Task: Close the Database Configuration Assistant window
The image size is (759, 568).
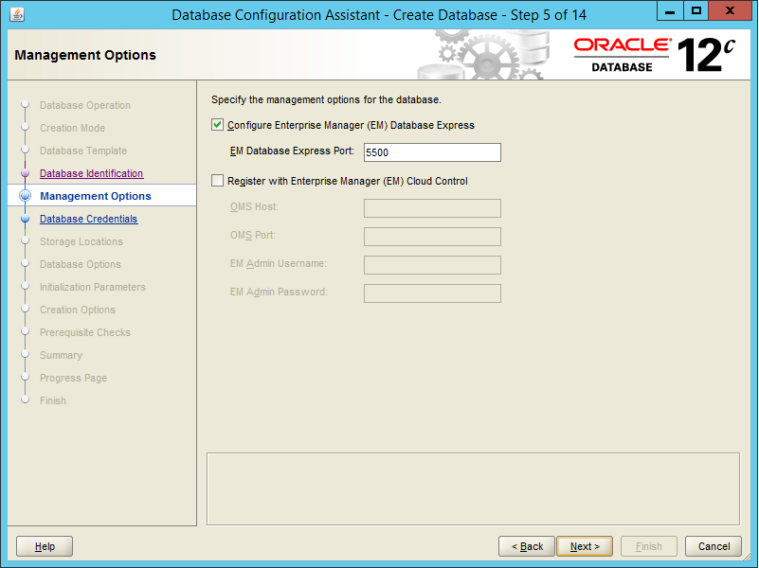Action: pyautogui.click(x=730, y=10)
